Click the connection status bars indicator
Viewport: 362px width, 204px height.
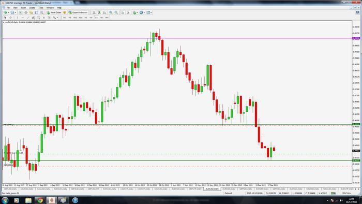tap(333, 193)
